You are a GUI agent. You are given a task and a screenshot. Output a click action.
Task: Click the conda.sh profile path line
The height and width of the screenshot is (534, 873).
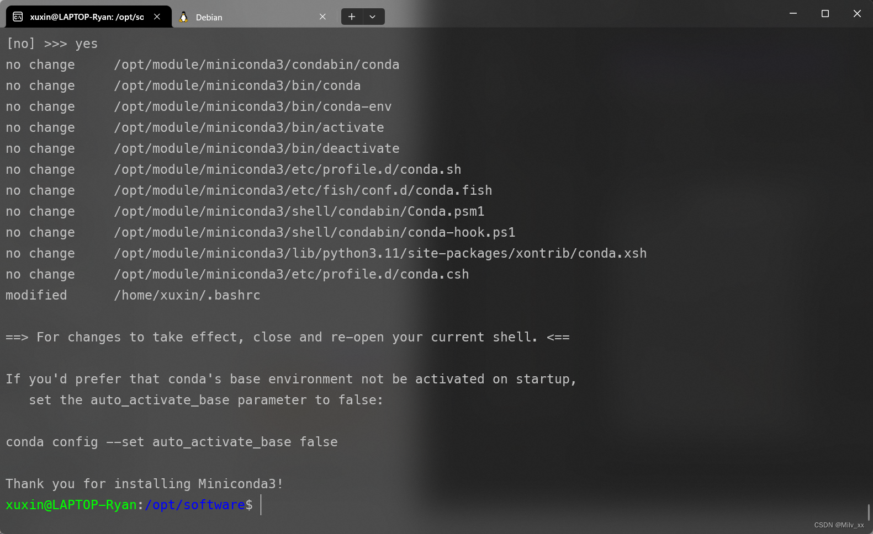[288, 169]
